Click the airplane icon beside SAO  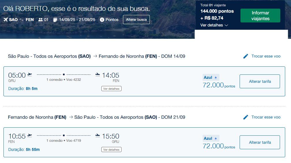[x=5, y=20]
